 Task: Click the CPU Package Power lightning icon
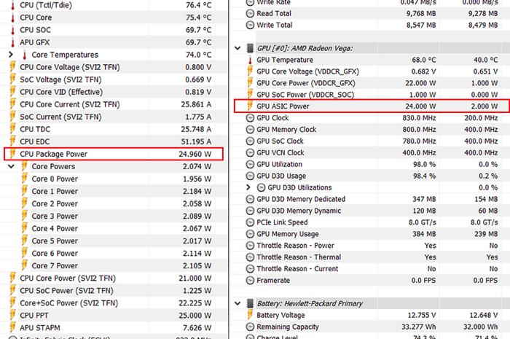(12, 154)
